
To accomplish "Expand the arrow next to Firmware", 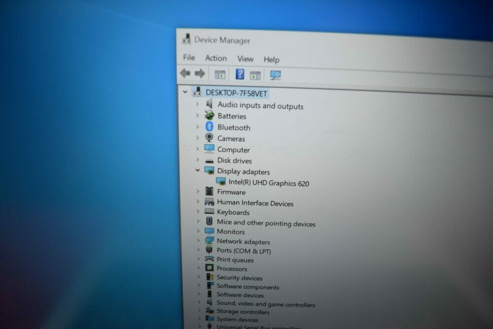I will [198, 191].
